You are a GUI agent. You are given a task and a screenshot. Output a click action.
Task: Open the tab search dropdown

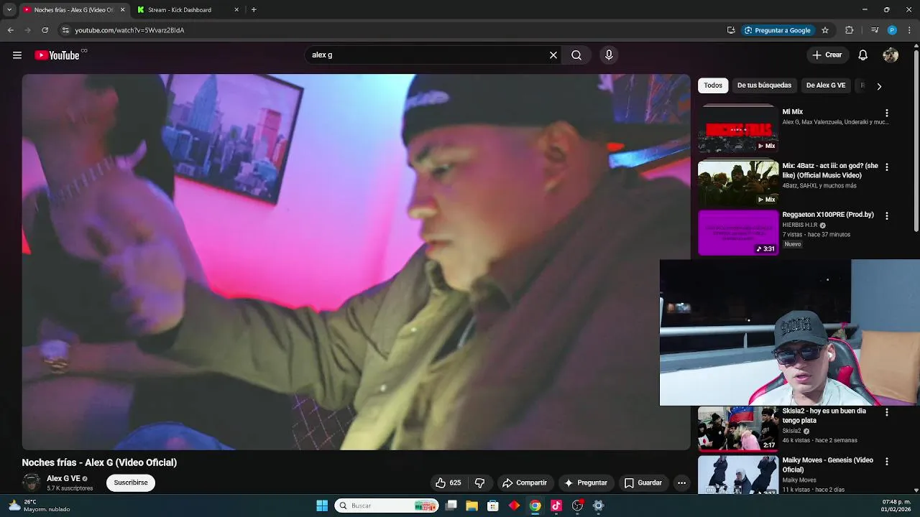click(9, 10)
